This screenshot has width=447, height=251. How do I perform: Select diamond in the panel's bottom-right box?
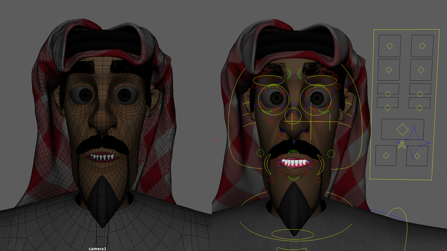coord(417,155)
